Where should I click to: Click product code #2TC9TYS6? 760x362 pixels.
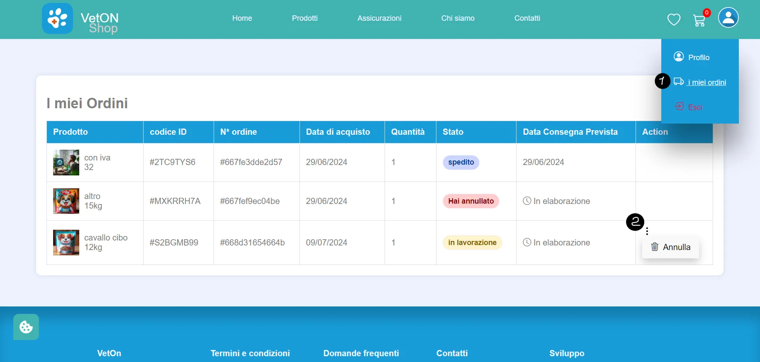coord(173,162)
